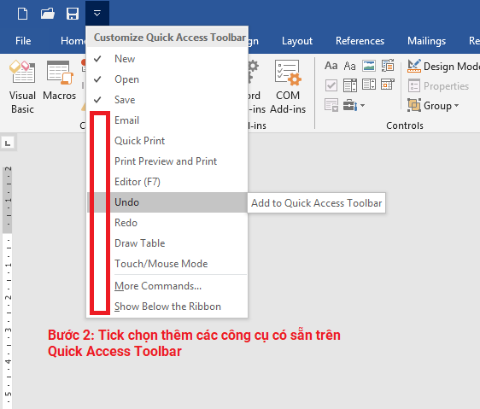Choose Show Below the Ribbon

click(167, 307)
